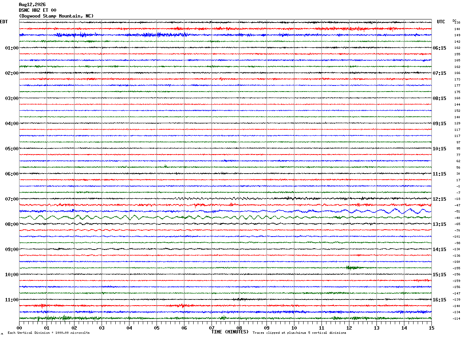The image size is (462, 338).
Task: Click the large green long-period wave trace
Action: tap(153, 217)
